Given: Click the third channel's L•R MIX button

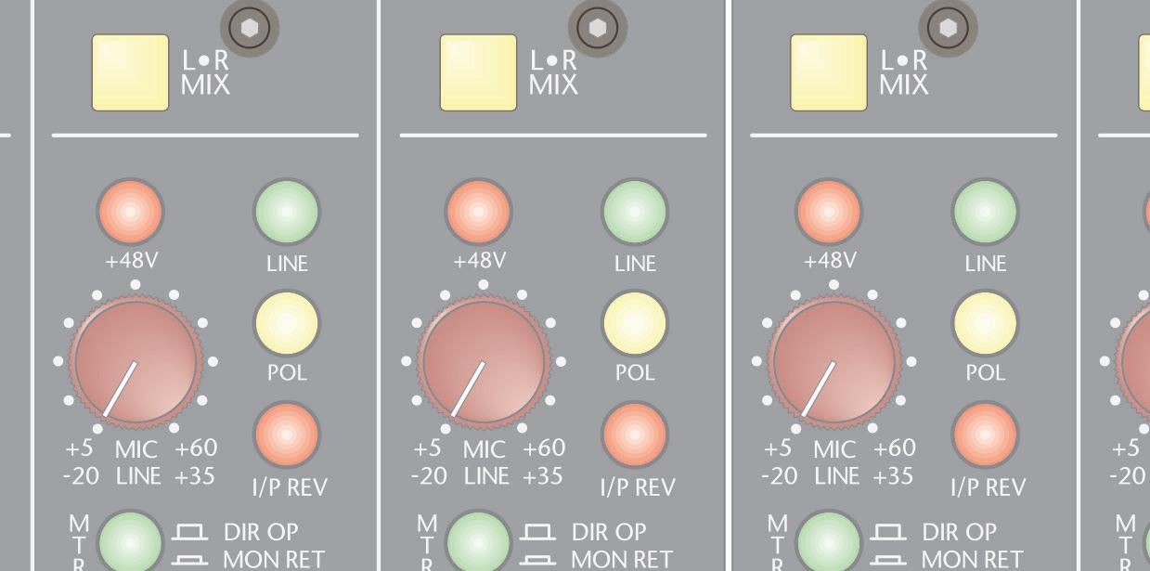Looking at the screenshot, I should [829, 72].
